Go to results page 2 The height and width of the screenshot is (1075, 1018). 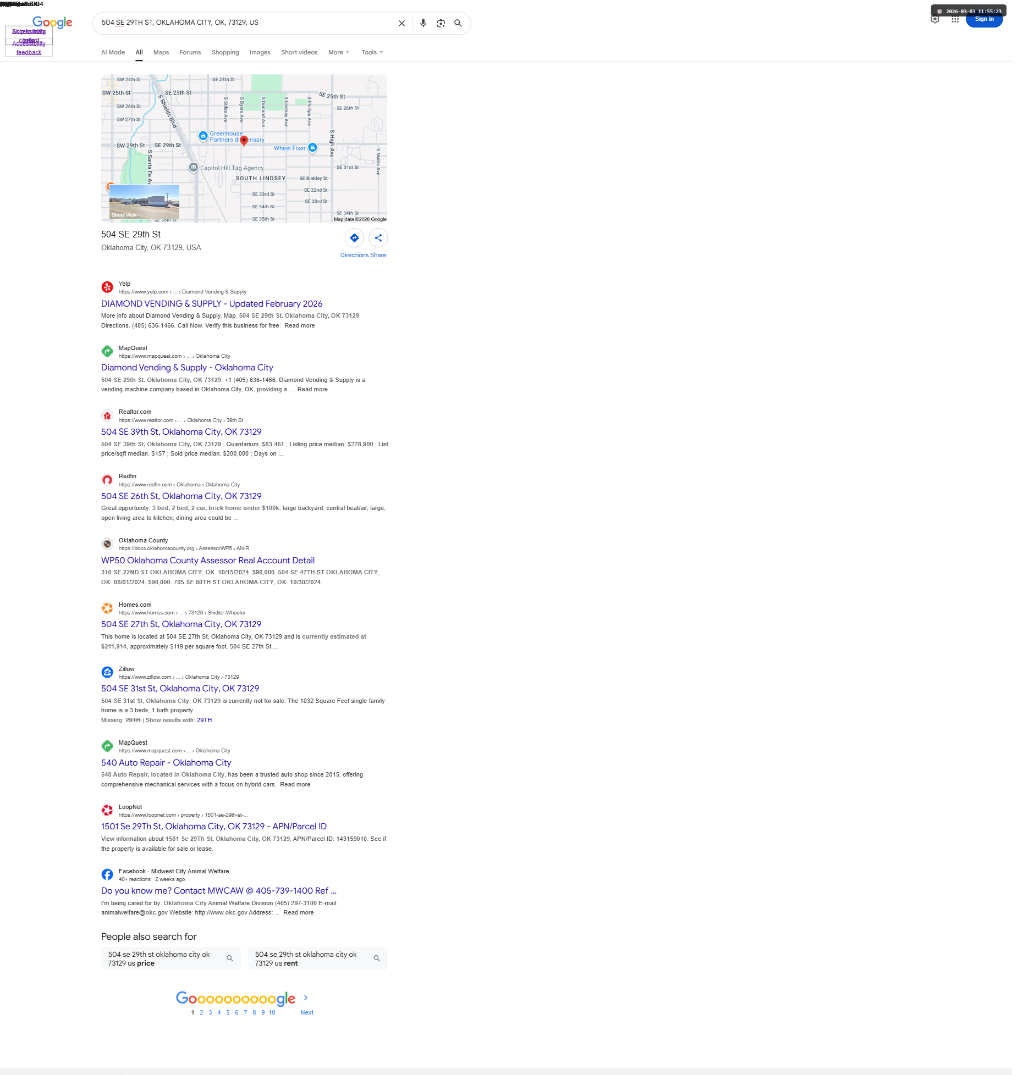[201, 1012]
